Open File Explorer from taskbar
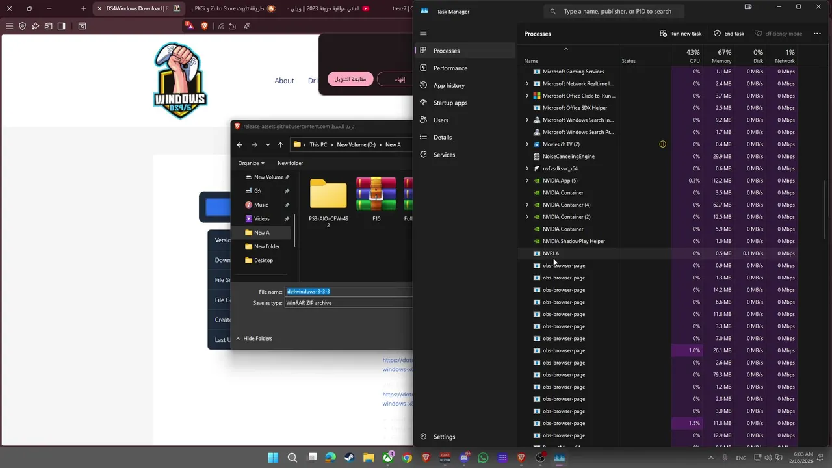Image resolution: width=832 pixels, height=468 pixels. (369, 458)
